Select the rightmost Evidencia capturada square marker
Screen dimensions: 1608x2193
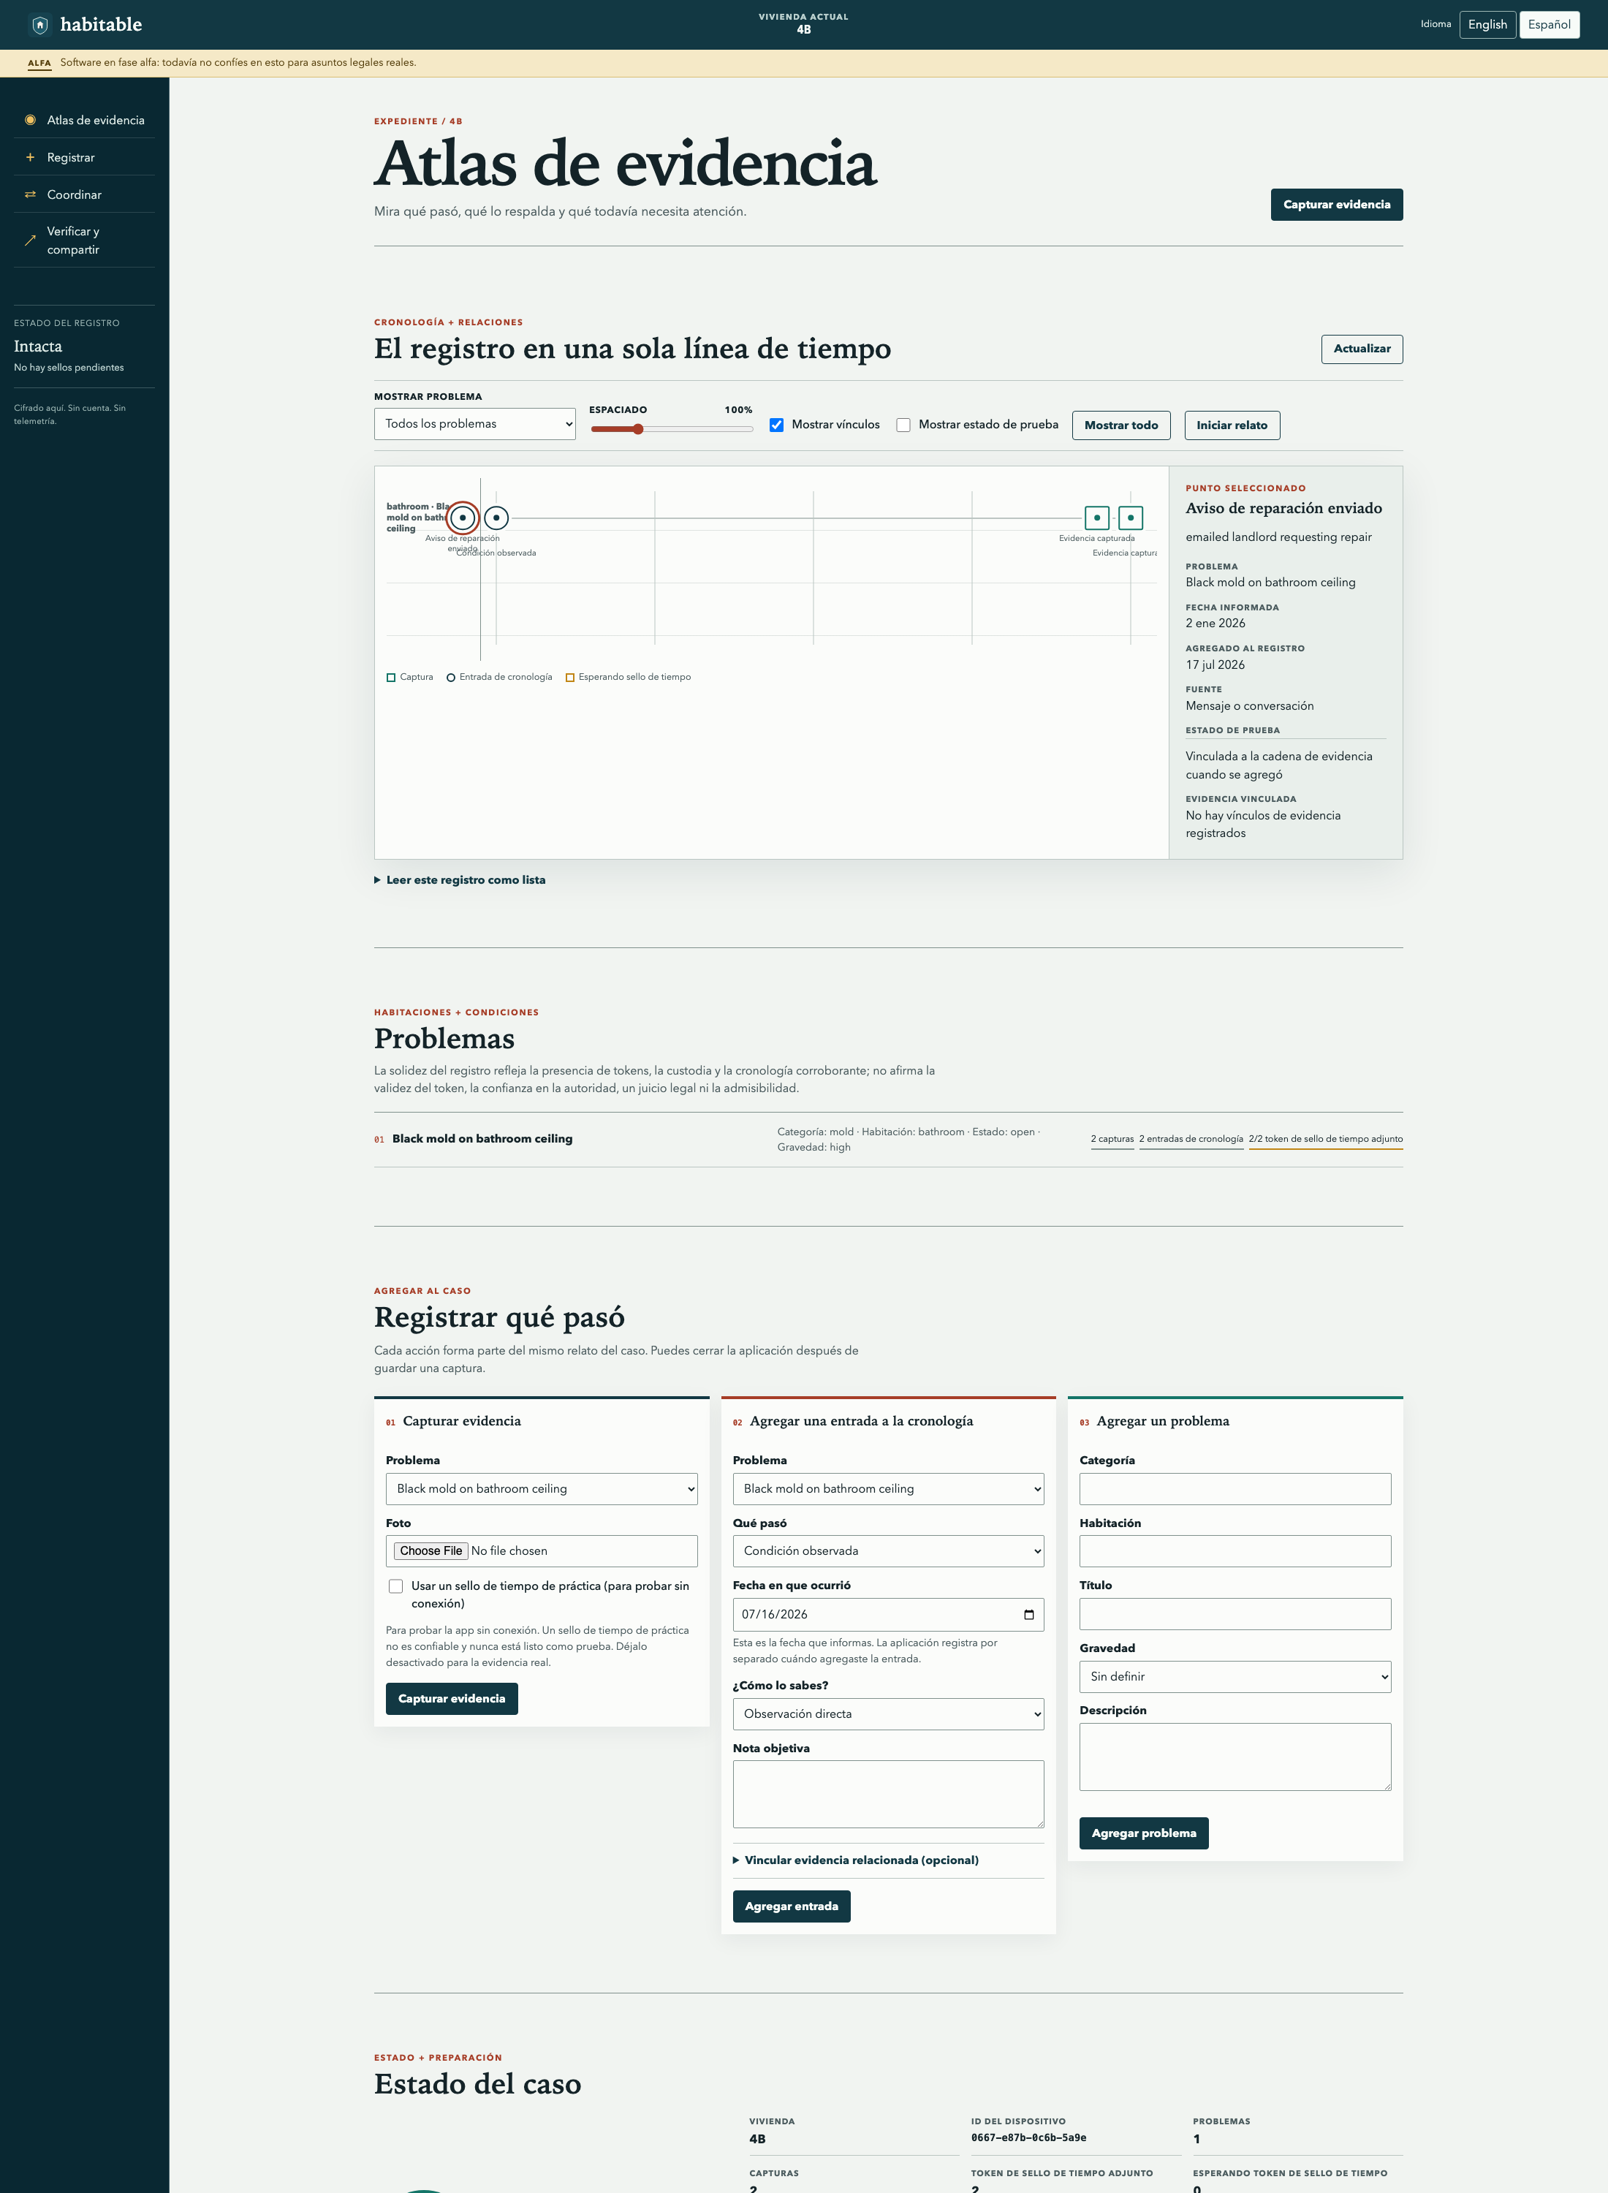1130,518
